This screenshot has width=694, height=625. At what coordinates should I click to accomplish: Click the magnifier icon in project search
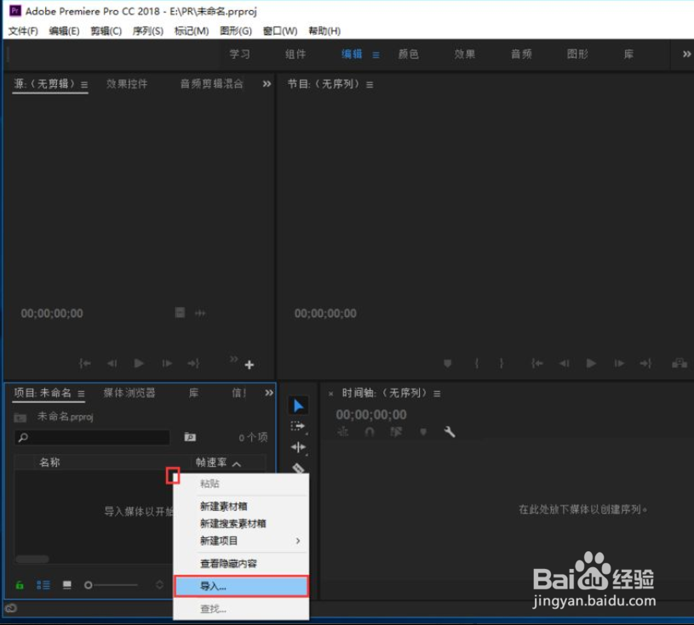[x=23, y=437]
